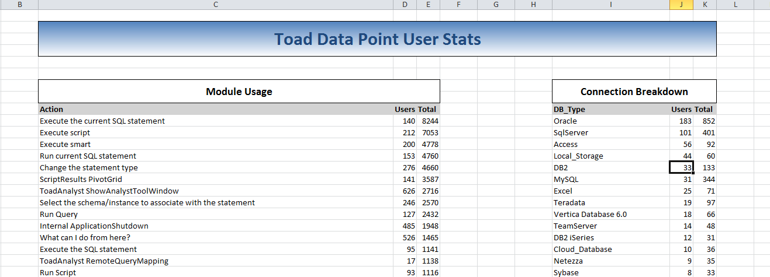Select the Sybase cell
Viewport: 770px width, 277px height.
click(610, 272)
